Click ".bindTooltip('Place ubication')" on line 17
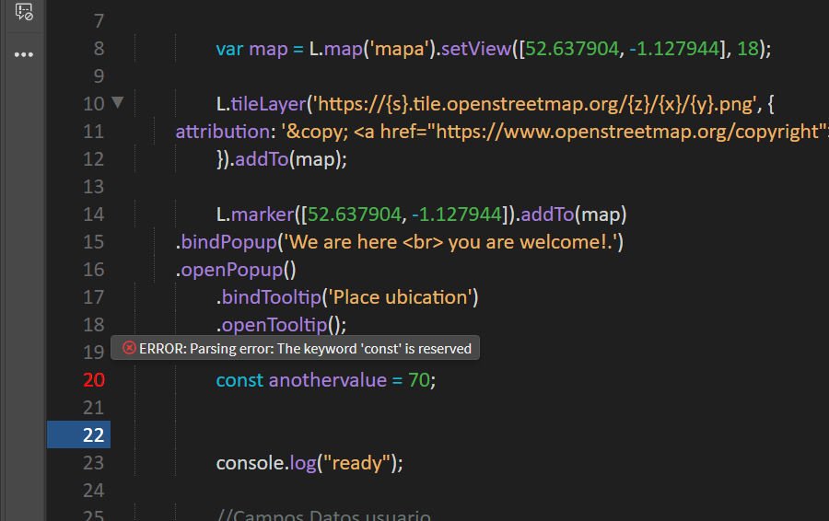The width and height of the screenshot is (829, 521). [x=347, y=297]
